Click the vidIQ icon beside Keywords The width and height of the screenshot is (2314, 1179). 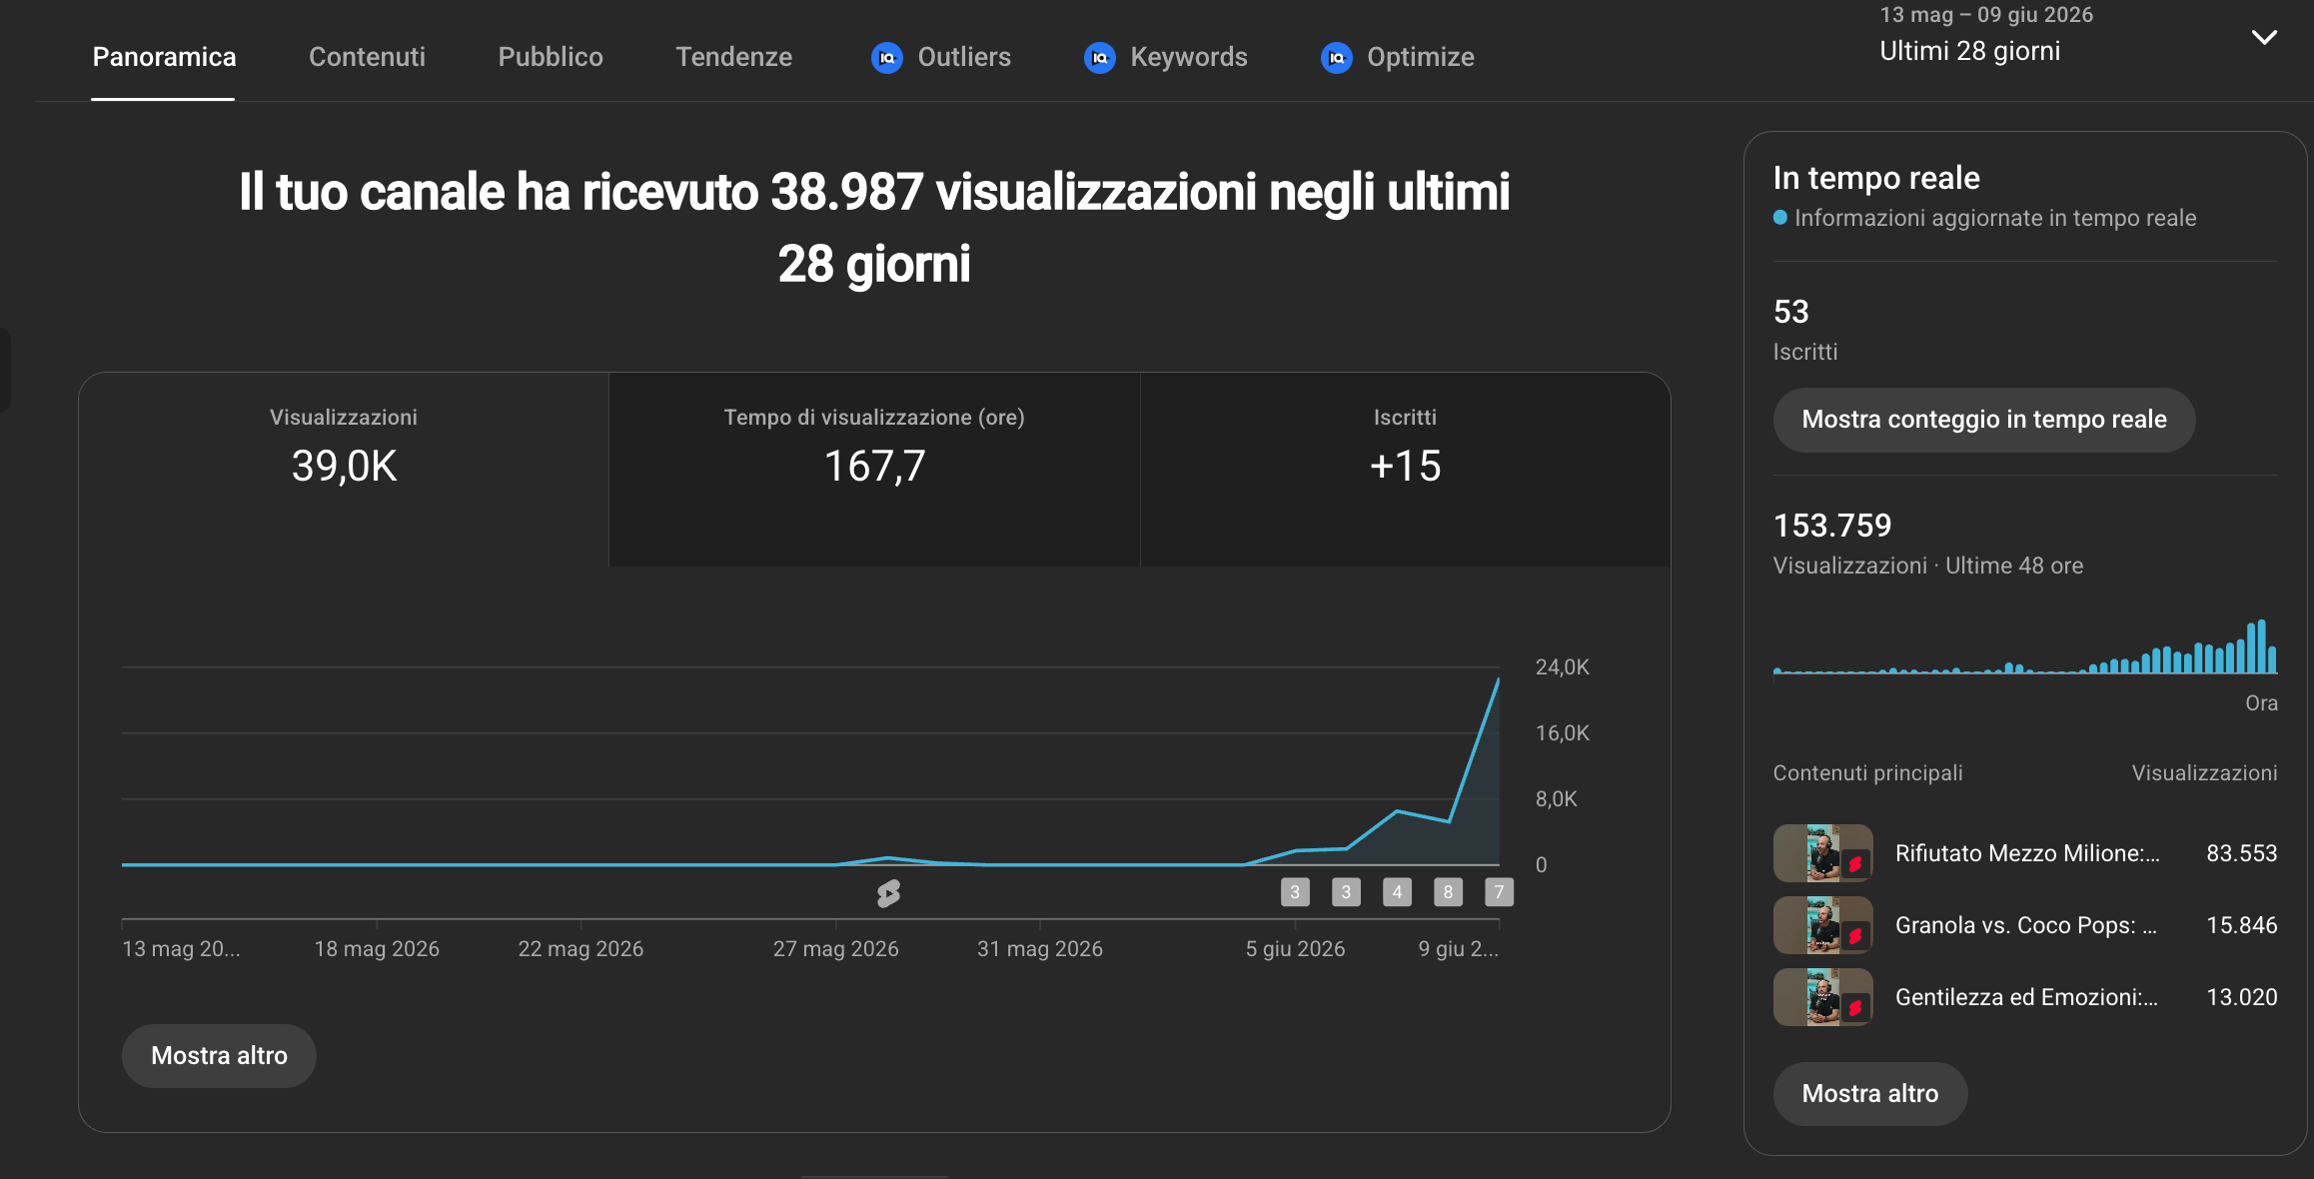(x=1100, y=58)
